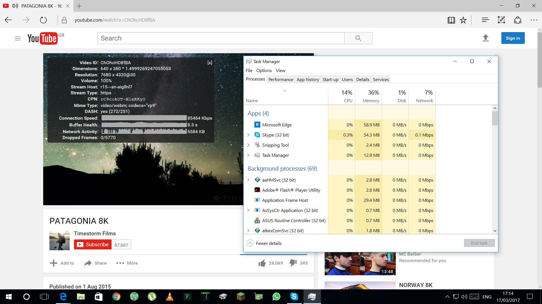Screen dimensions: 542x304
Task: Open the Edge share icon
Action: coord(517,20)
